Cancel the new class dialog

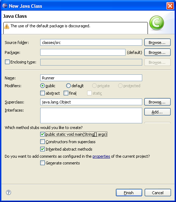(158, 193)
